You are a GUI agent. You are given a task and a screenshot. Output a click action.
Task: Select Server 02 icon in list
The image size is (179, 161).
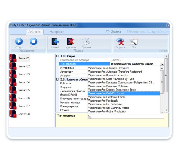[x=13, y=66]
